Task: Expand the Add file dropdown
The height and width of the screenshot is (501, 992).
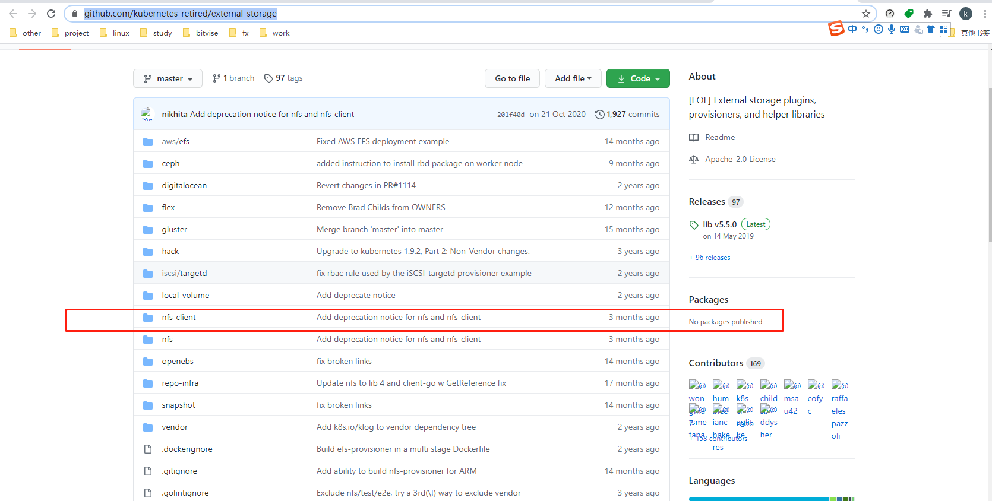Action: (573, 78)
